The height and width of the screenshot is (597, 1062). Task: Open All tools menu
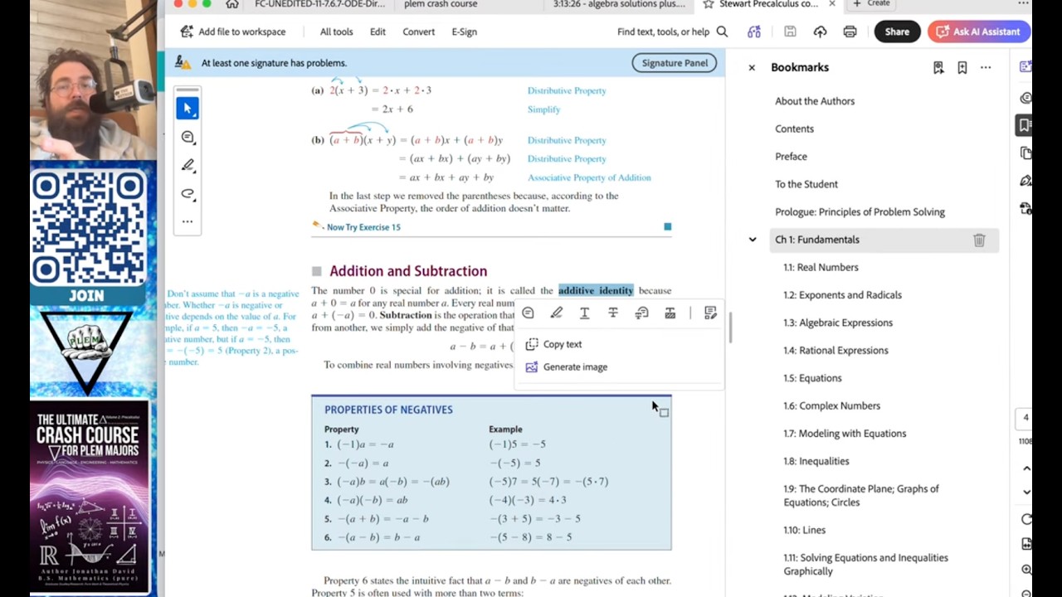[336, 32]
